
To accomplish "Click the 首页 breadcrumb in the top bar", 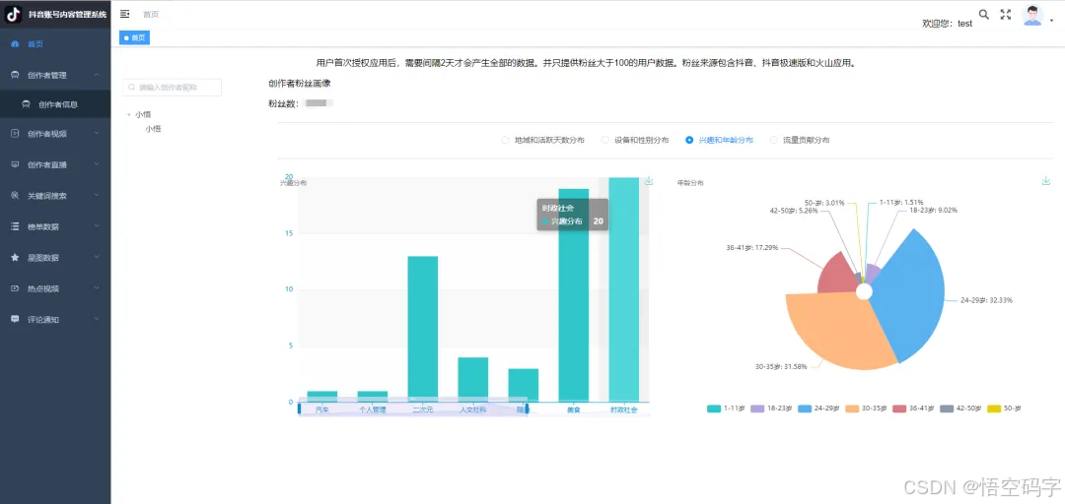I will 151,14.
